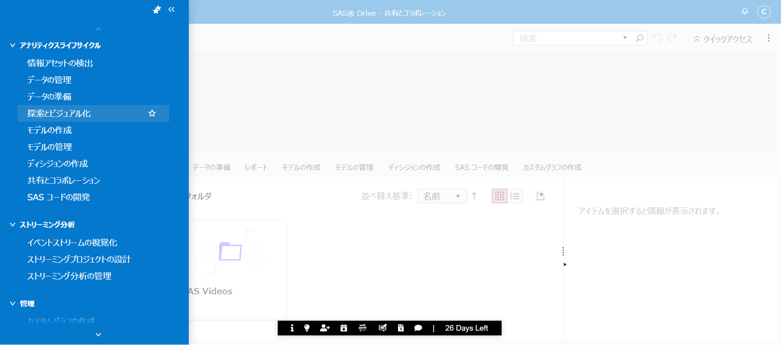This screenshot has height=345, width=783.
Task: Collapse the side menu with double-chevron icon
Action: click(x=172, y=9)
